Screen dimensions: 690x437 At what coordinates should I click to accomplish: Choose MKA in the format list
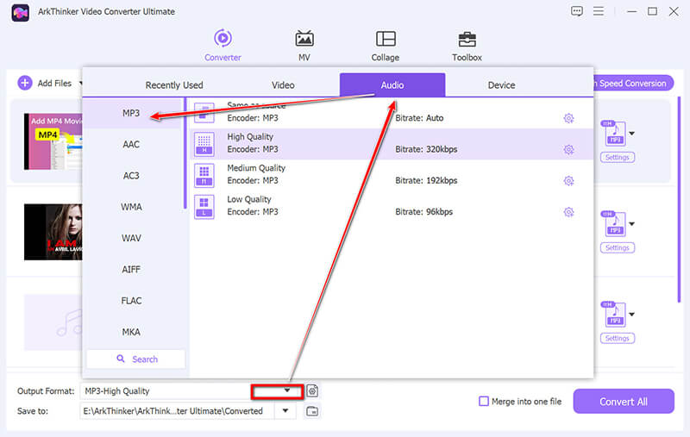(x=131, y=332)
